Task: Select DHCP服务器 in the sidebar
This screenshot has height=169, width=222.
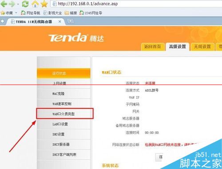Action: [x=63, y=144]
